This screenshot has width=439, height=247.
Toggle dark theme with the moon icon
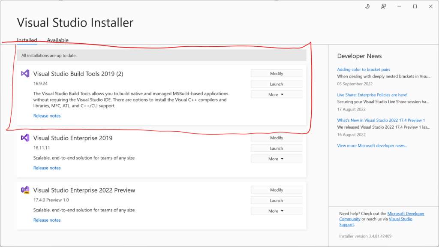pyautogui.click(x=367, y=6)
